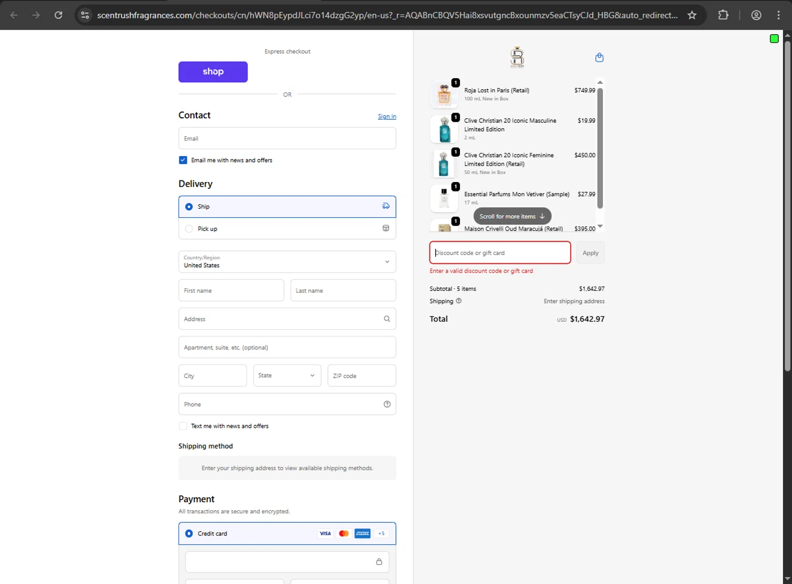
Task: Click Enter a valid discount code error
Action: 481,271
